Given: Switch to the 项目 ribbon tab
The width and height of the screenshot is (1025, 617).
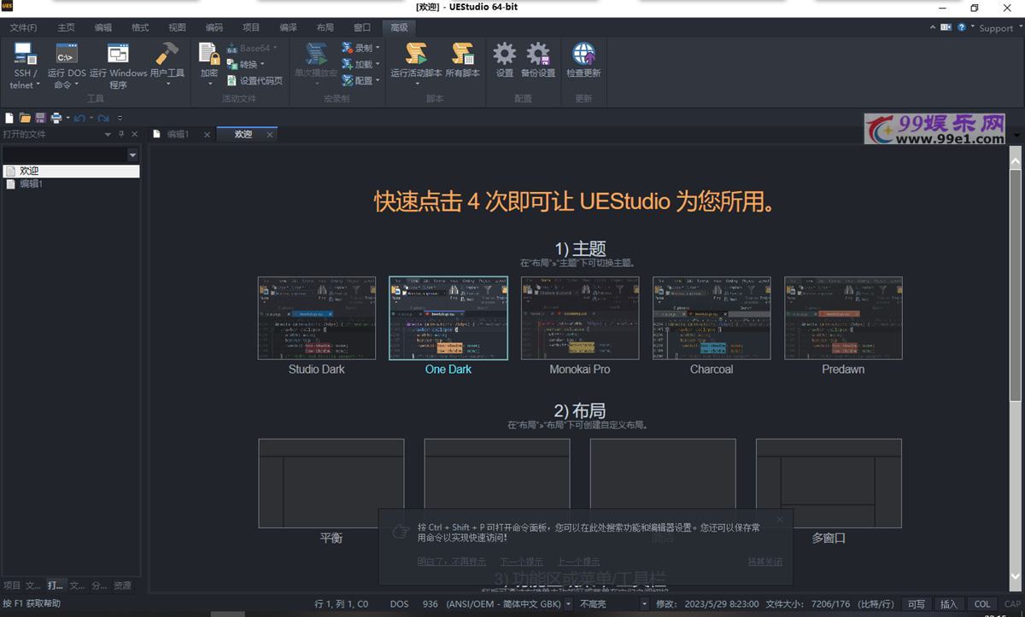Looking at the screenshot, I should pyautogui.click(x=251, y=27).
